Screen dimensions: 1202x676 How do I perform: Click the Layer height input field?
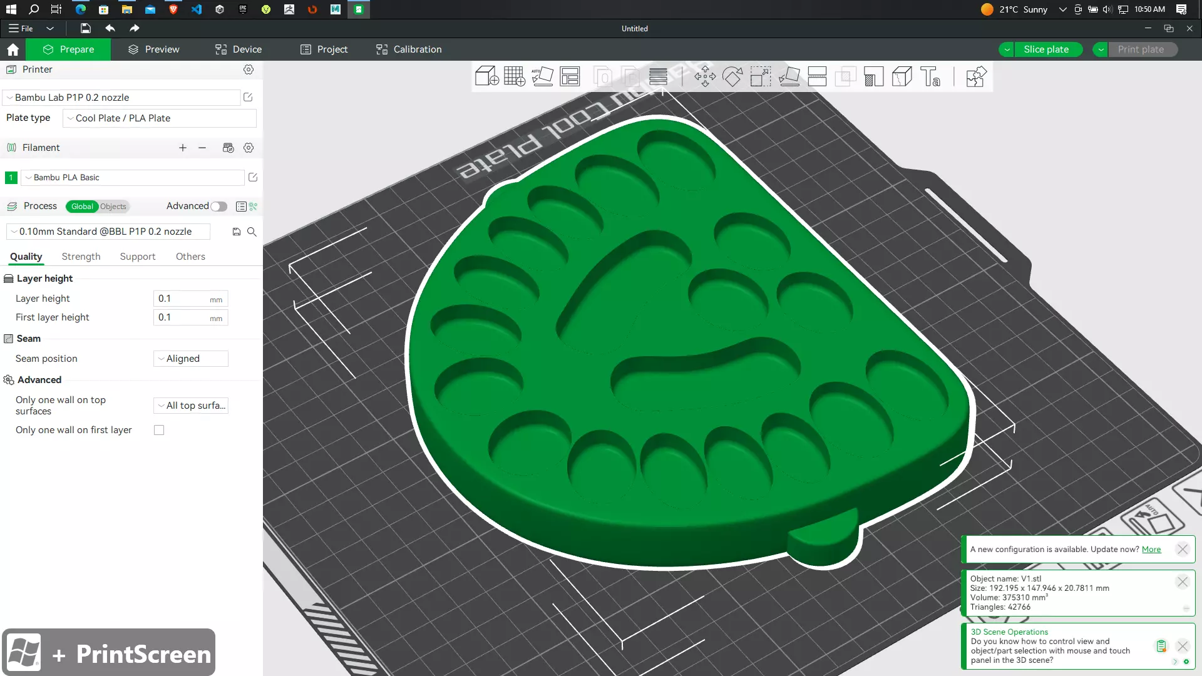[182, 299]
